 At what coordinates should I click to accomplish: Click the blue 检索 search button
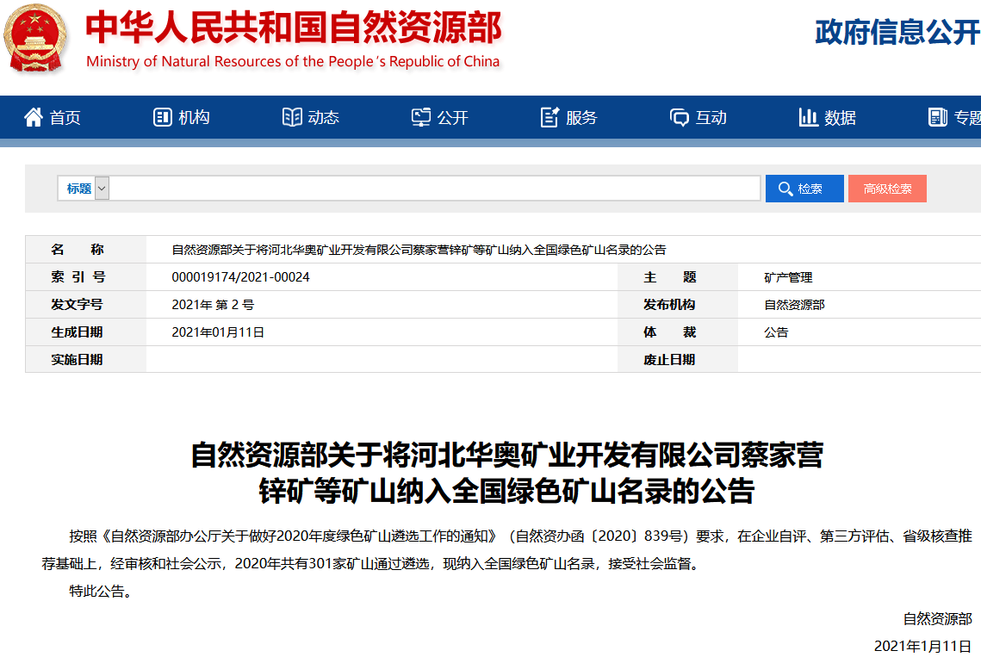pyautogui.click(x=804, y=189)
